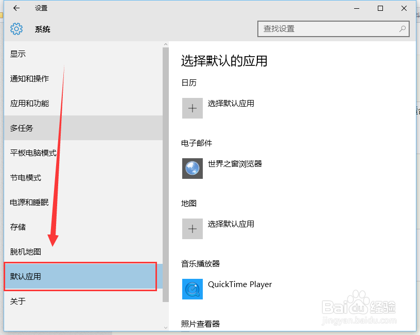Click the 系统 title text
The width and height of the screenshot is (420, 335).
pyautogui.click(x=42, y=29)
